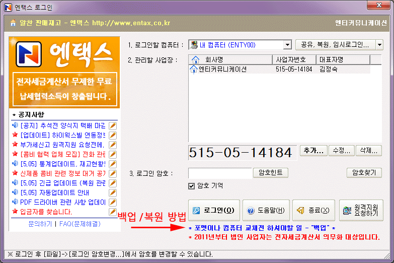Click the Entax logo banner image

(64, 73)
